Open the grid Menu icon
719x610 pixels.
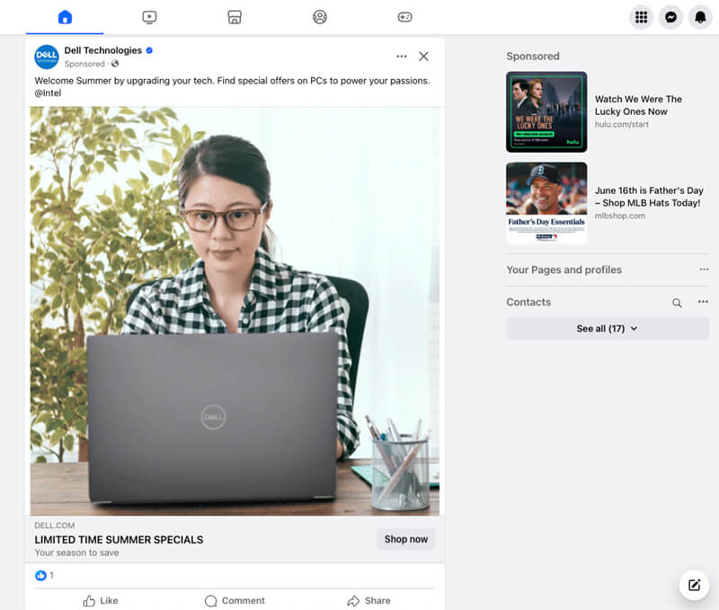tap(641, 17)
